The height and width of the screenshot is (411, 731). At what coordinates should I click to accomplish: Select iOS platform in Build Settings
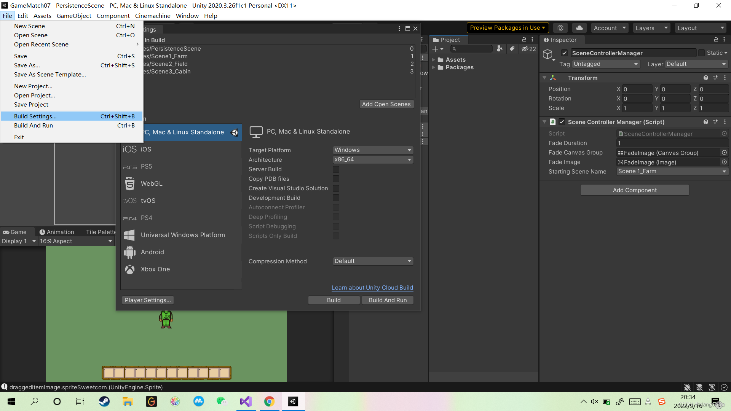[181, 149]
